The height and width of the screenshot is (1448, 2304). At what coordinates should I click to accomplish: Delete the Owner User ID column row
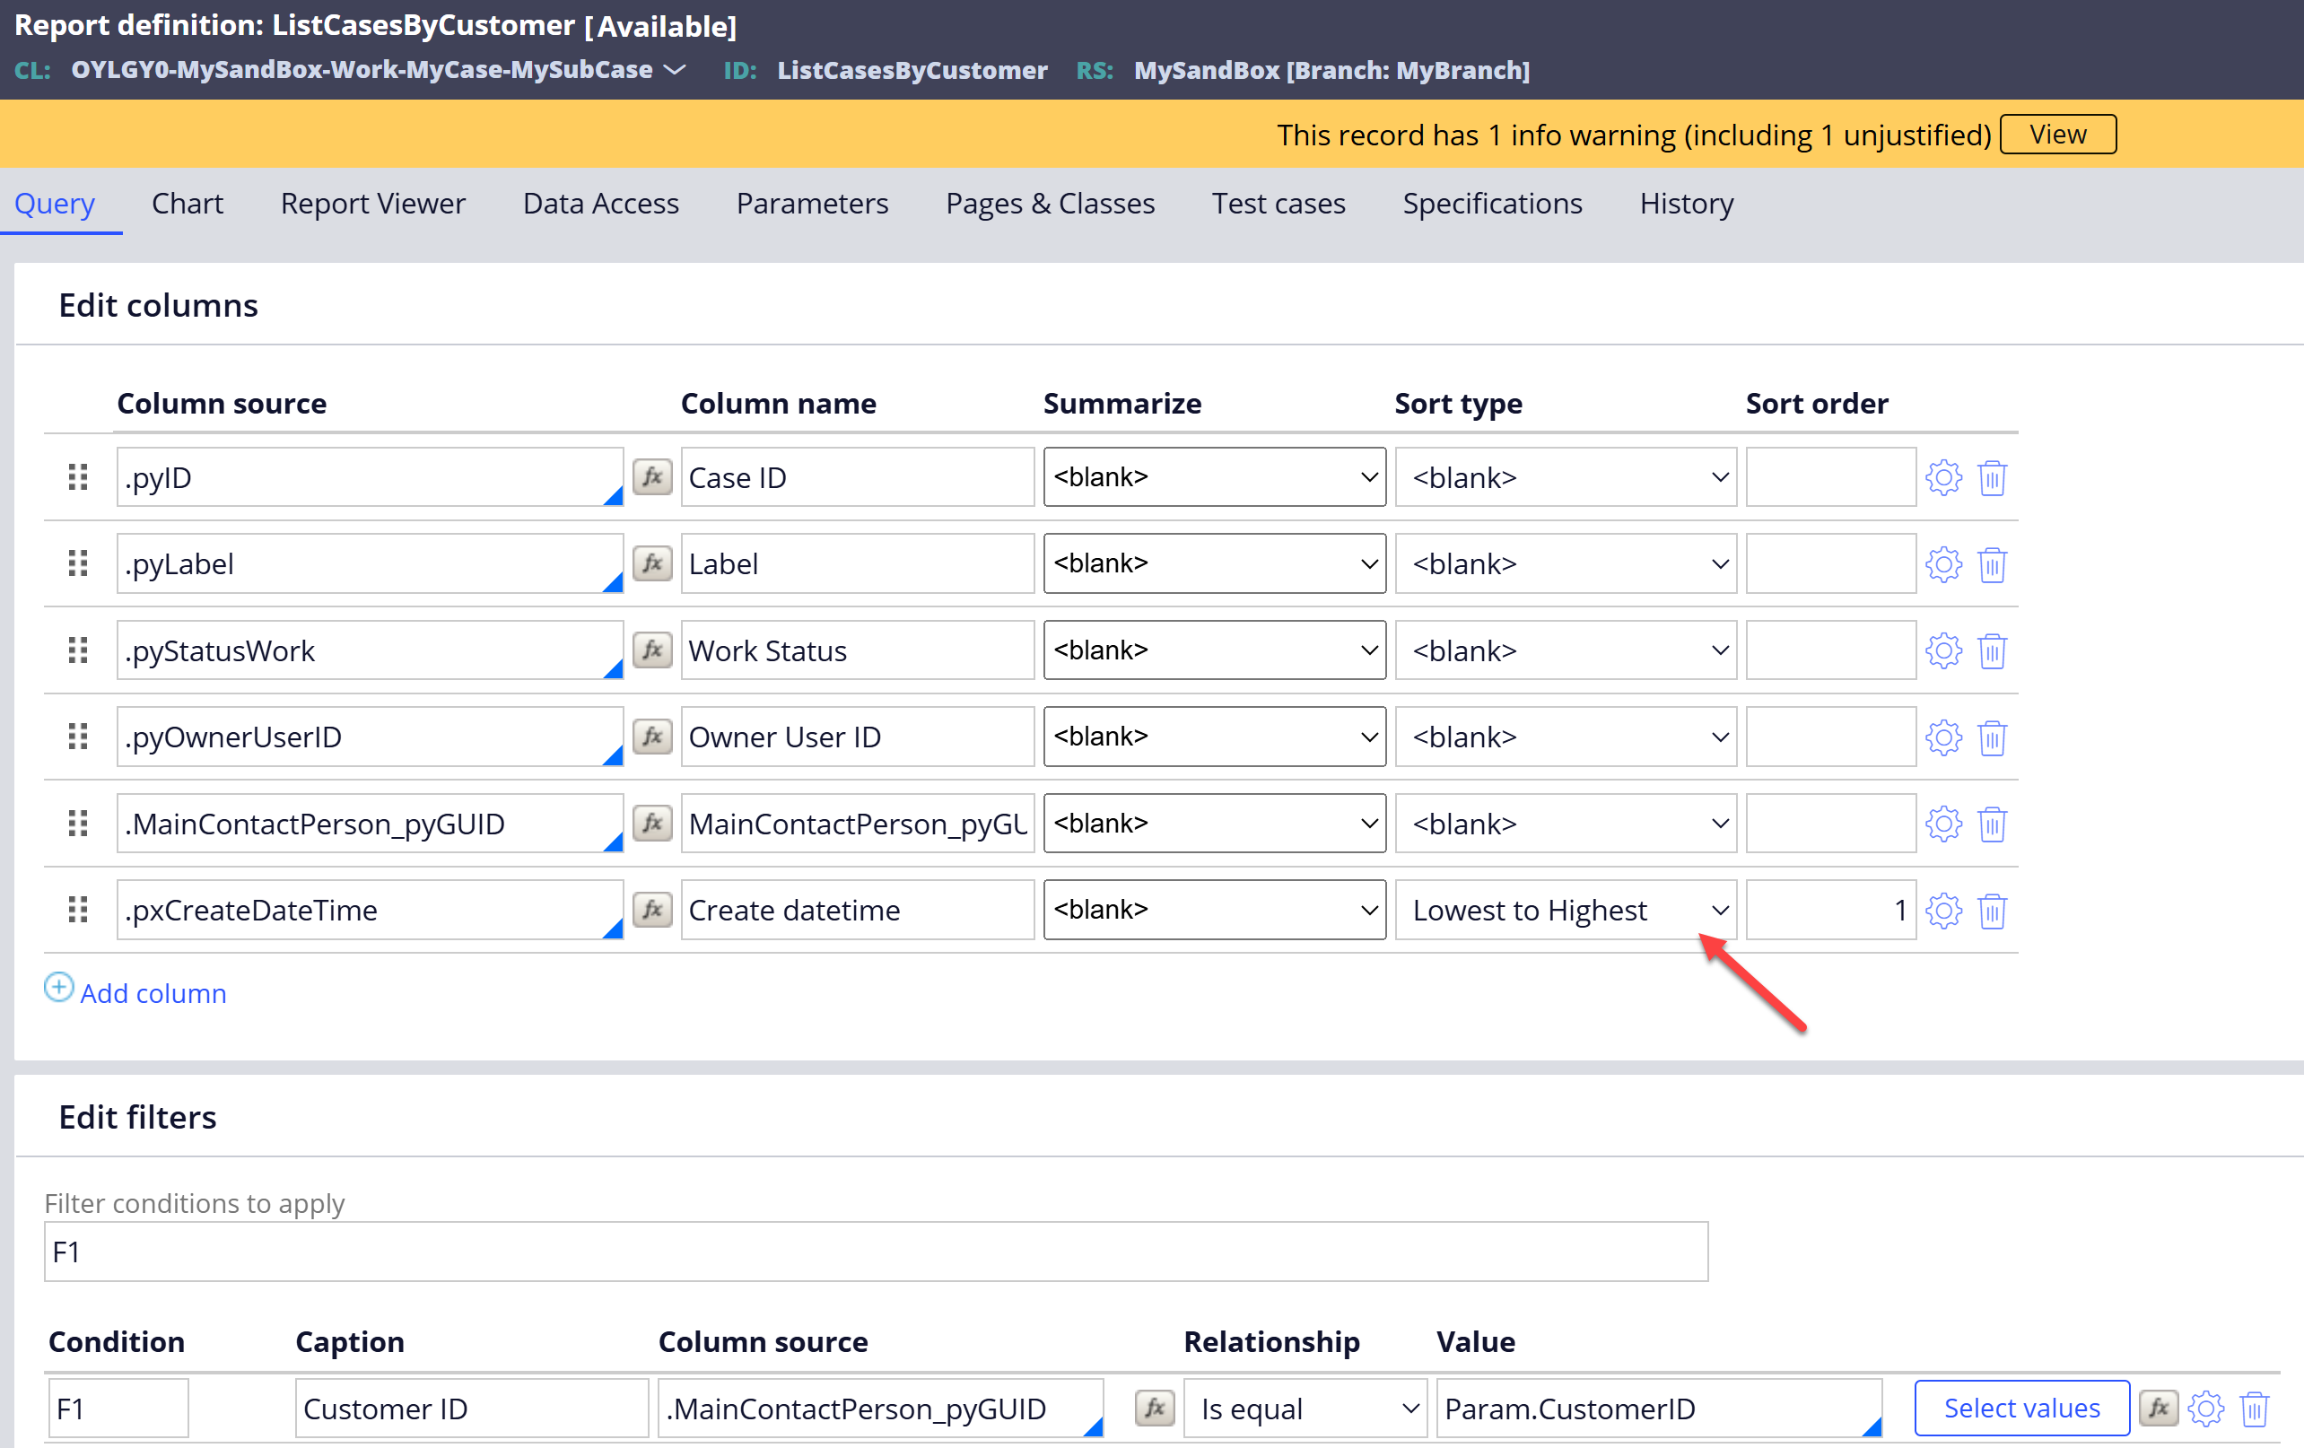(1992, 737)
